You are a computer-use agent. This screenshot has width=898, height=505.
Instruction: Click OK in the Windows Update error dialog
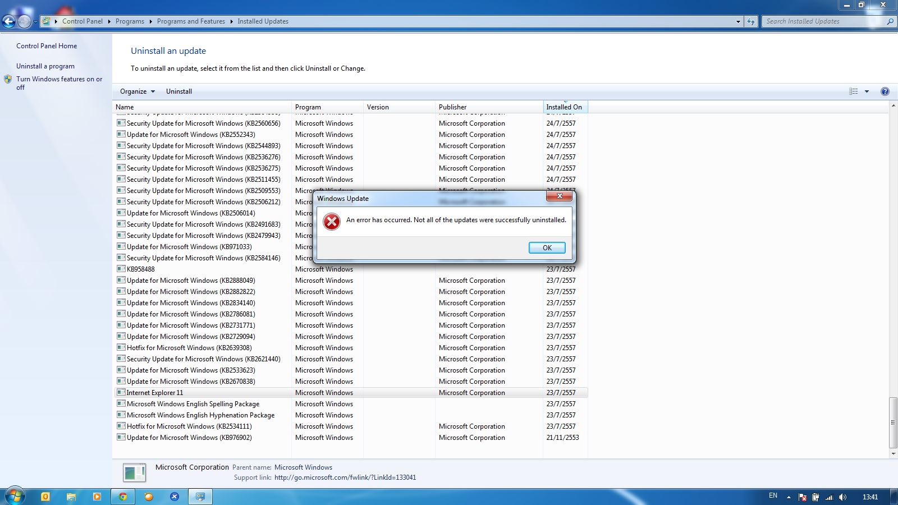(547, 247)
